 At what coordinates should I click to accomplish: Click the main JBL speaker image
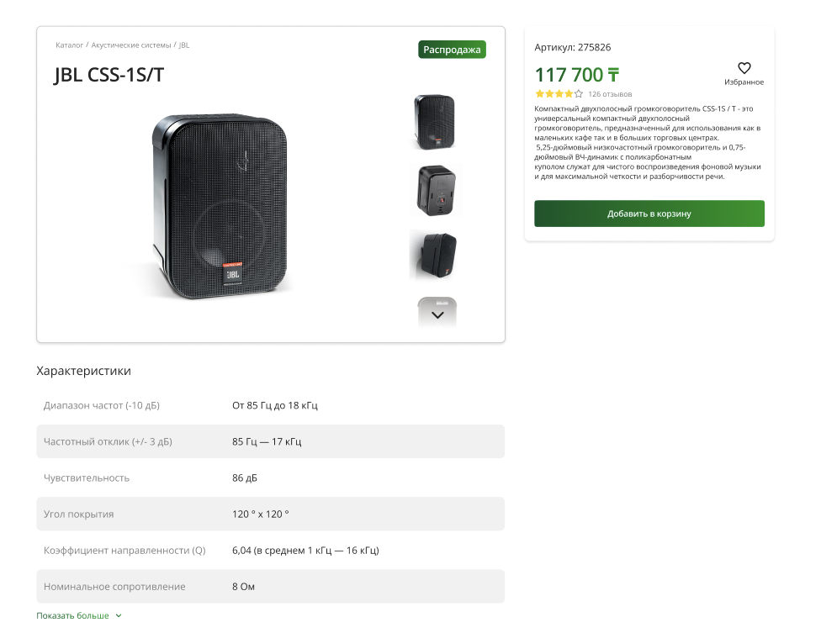219,206
